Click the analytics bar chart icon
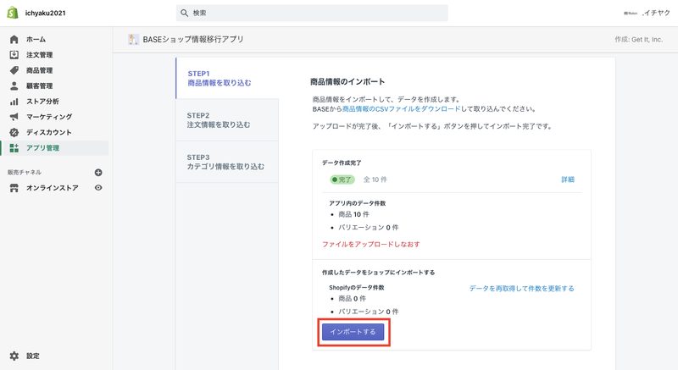 [x=14, y=102]
